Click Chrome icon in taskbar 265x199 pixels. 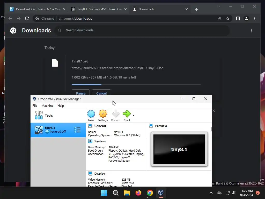[x=150, y=193]
